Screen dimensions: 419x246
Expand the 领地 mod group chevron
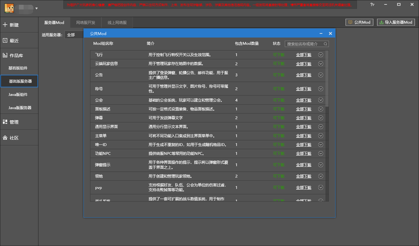point(321,176)
